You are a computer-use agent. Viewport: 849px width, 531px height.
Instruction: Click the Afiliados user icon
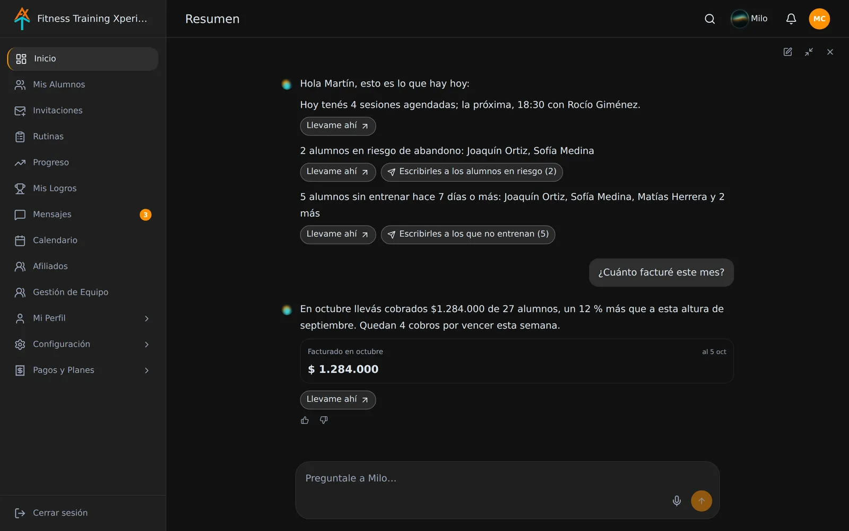20,267
